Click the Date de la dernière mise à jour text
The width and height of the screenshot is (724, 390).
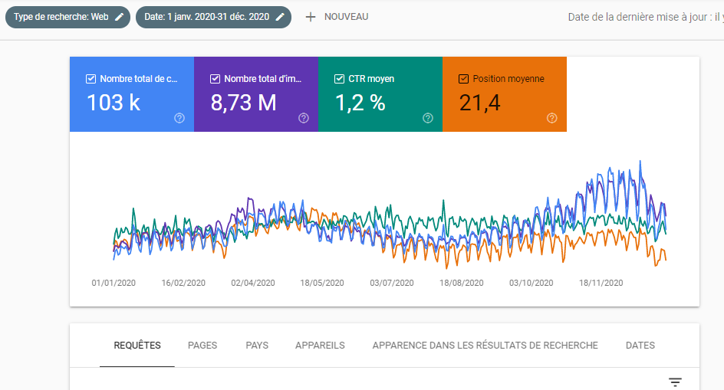646,17
